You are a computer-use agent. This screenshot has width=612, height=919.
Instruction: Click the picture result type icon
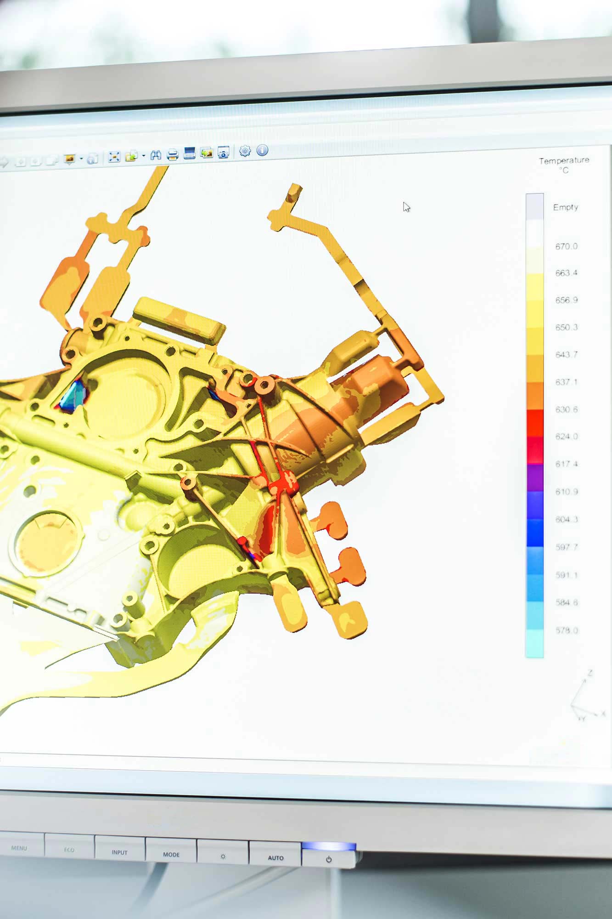click(69, 159)
